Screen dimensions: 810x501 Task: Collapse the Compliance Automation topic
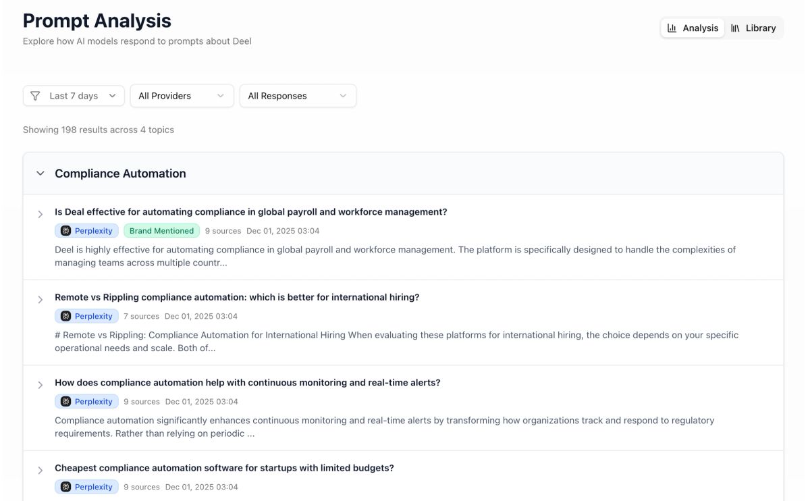point(40,174)
